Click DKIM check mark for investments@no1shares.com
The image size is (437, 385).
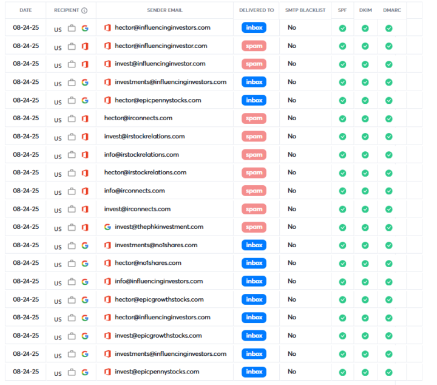coord(365,245)
